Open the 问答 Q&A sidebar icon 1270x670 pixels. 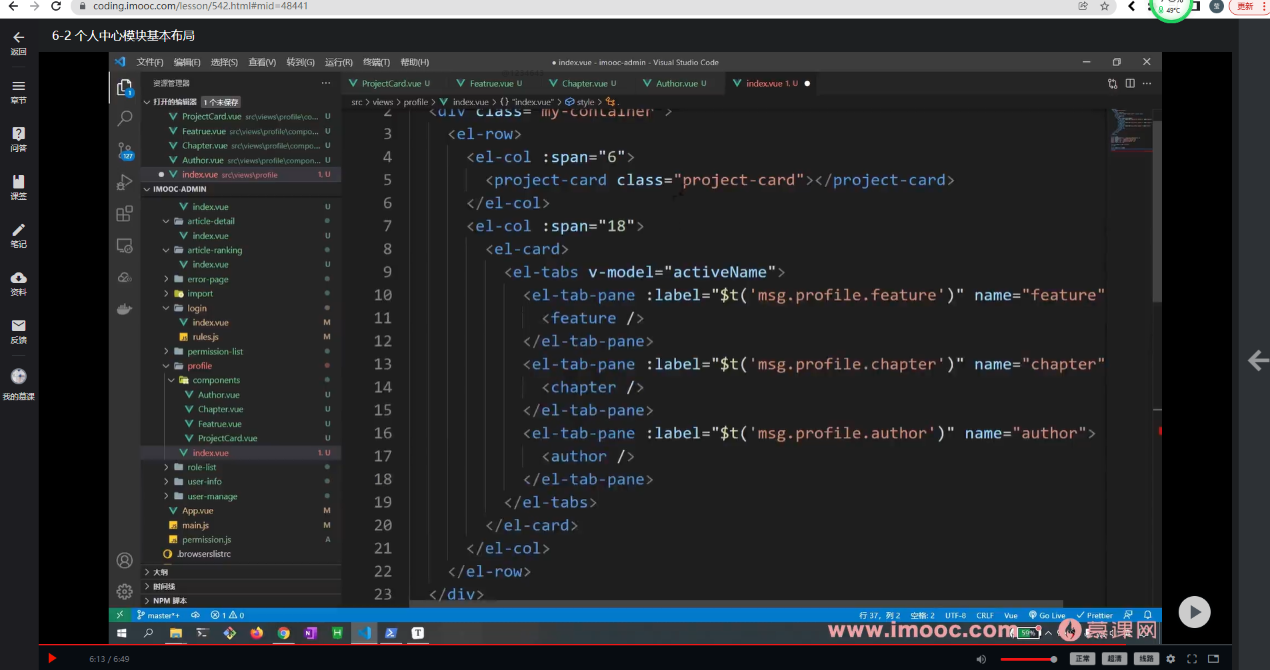pyautogui.click(x=19, y=140)
